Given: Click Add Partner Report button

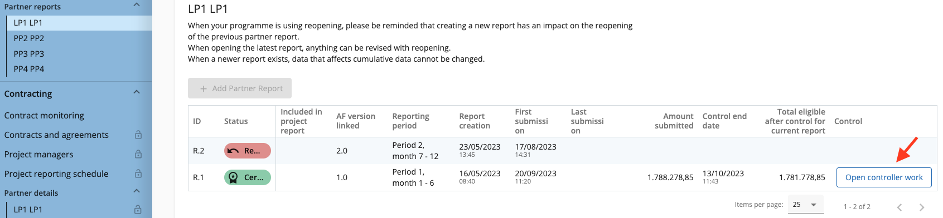Looking at the screenshot, I should pyautogui.click(x=240, y=88).
